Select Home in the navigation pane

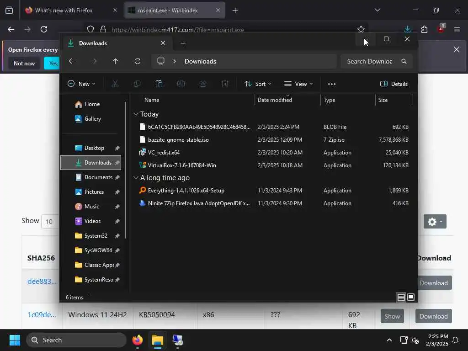[91, 104]
